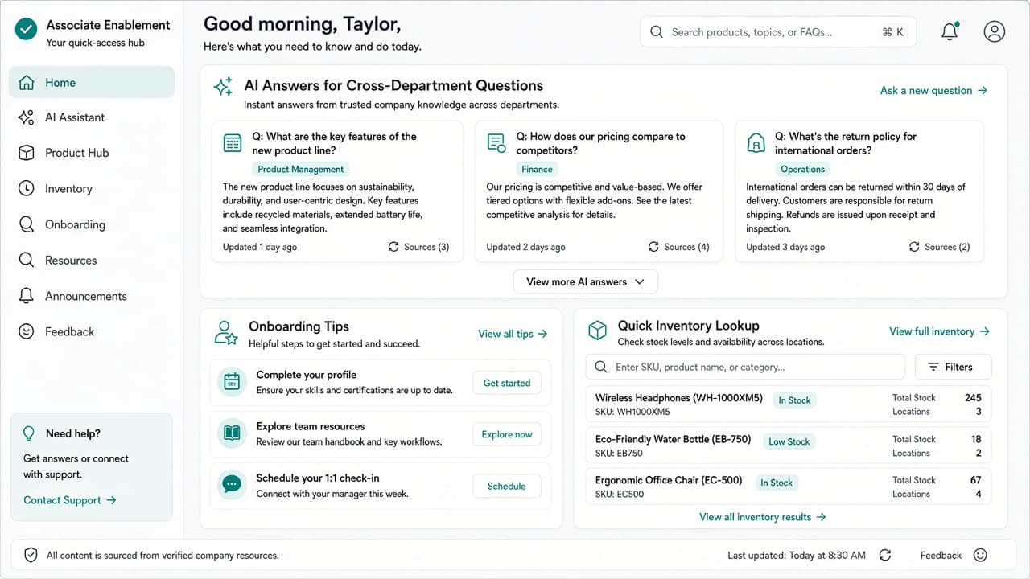The height and width of the screenshot is (579, 1030).
Task: Click the chat bubble icon for 1:1 check-in
Action: click(x=232, y=485)
